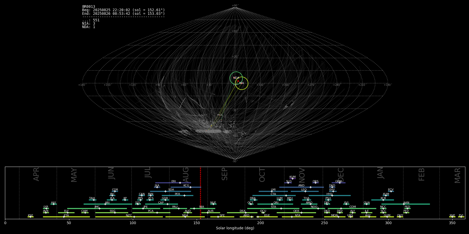The image size is (469, 234).
Task: Click the '...: 551' sporadic count line
Action: point(91,20)
